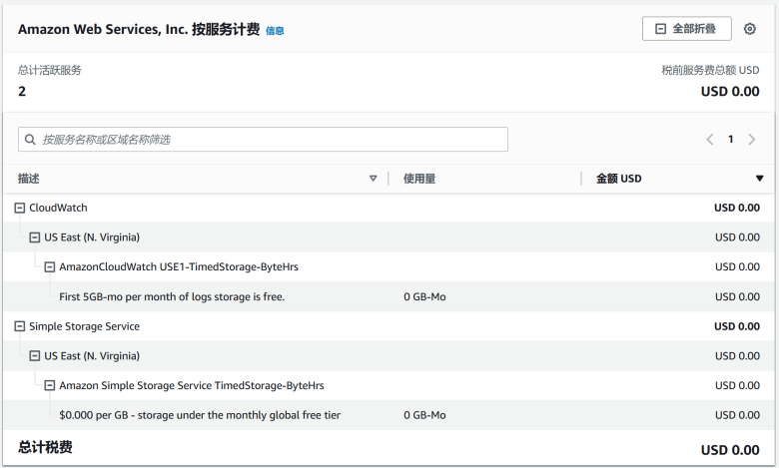Select page 1 in pagination
Image resolution: width=779 pixels, height=468 pixels.
731,140
